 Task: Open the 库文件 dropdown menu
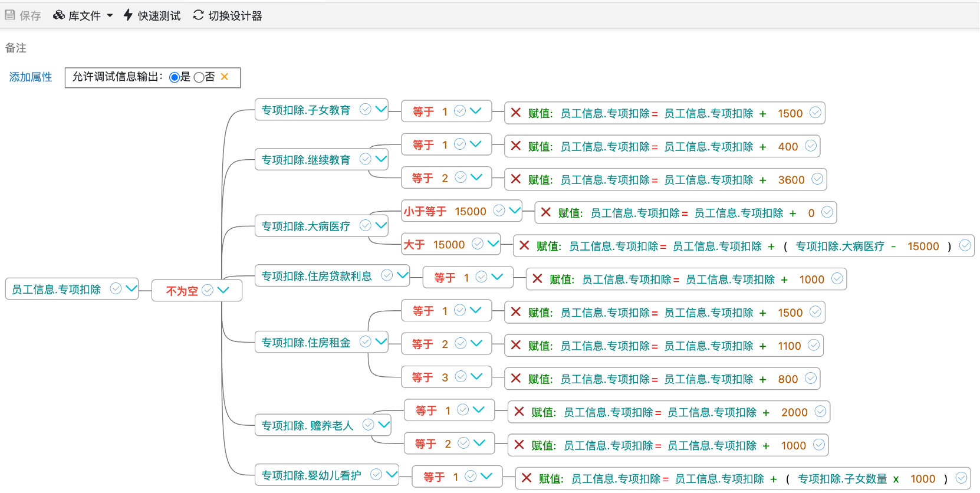pos(83,16)
